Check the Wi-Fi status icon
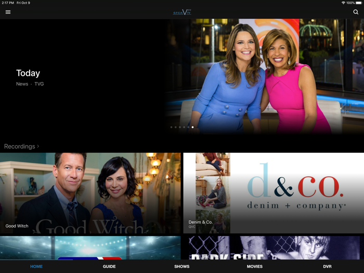The height and width of the screenshot is (273, 364). (343, 3)
